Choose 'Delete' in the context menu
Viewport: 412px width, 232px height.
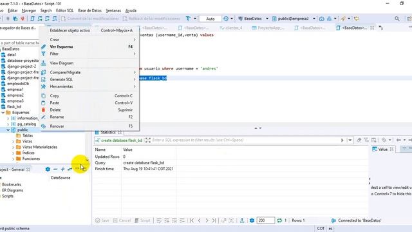pyautogui.click(x=89, y=110)
